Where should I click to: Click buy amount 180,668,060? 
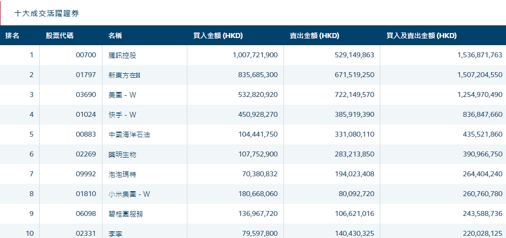(x=258, y=194)
